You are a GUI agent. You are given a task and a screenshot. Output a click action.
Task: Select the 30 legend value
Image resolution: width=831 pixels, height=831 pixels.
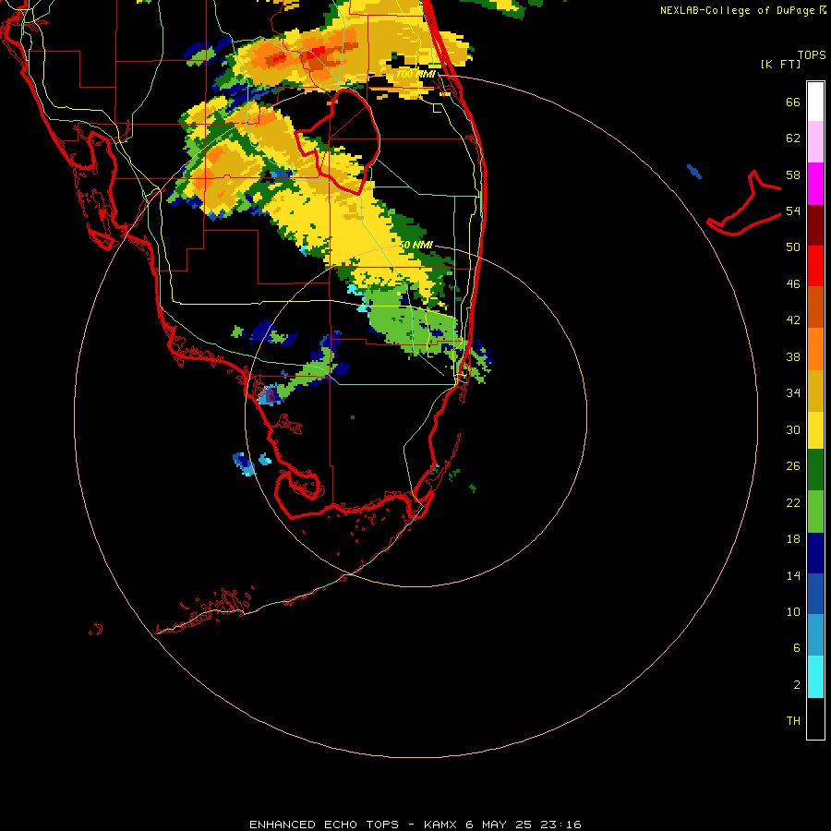point(793,429)
